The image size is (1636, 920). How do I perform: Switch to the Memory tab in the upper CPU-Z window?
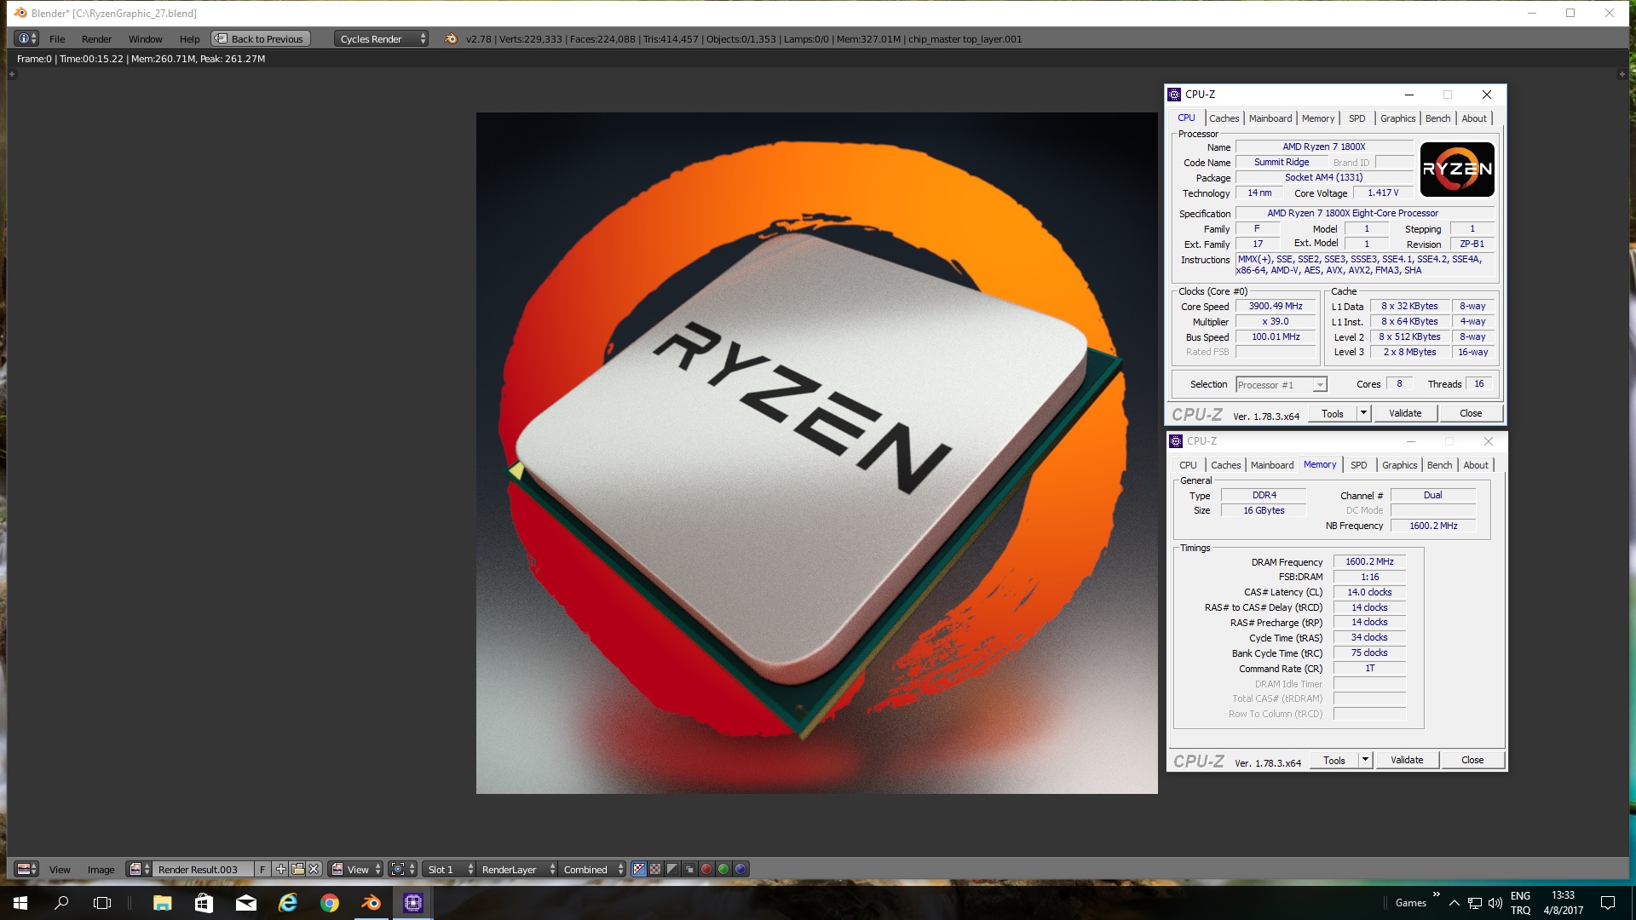pos(1318,118)
